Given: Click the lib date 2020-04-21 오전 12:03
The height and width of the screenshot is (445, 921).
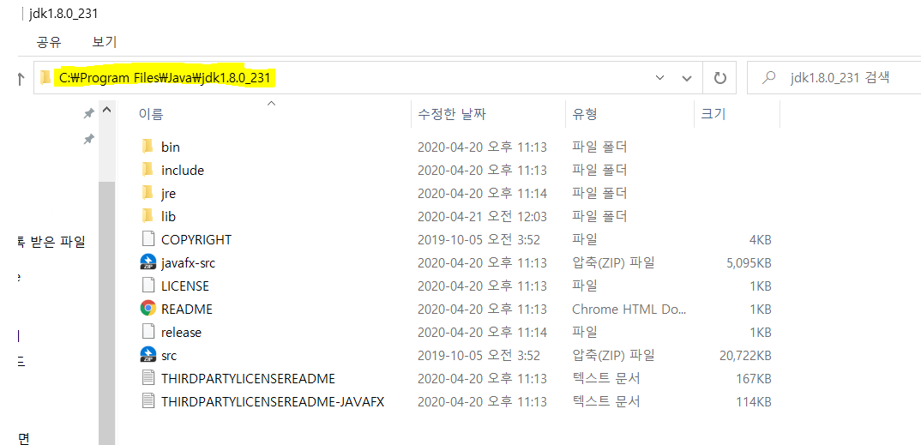Looking at the screenshot, I should click(482, 217).
